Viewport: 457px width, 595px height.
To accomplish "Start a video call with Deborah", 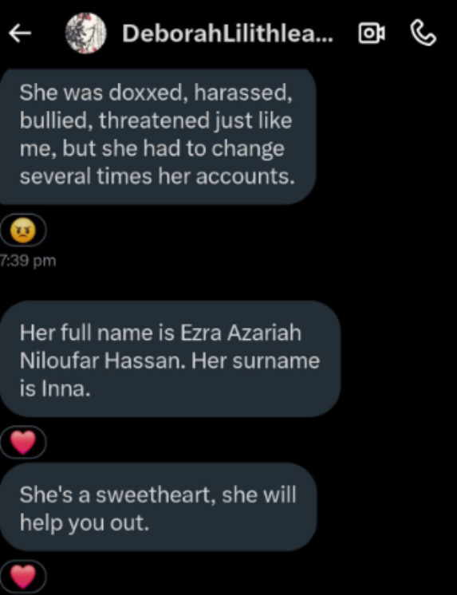I will [x=372, y=33].
